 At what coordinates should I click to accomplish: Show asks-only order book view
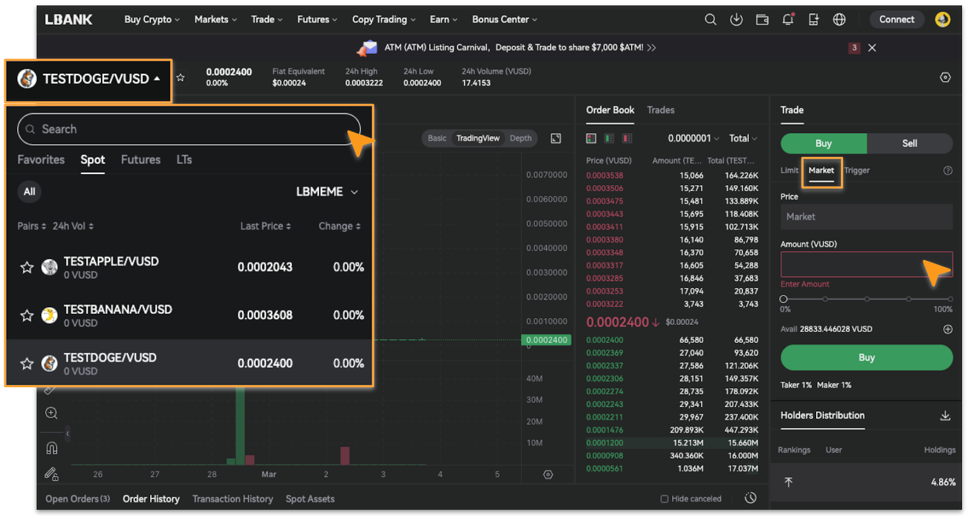627,139
